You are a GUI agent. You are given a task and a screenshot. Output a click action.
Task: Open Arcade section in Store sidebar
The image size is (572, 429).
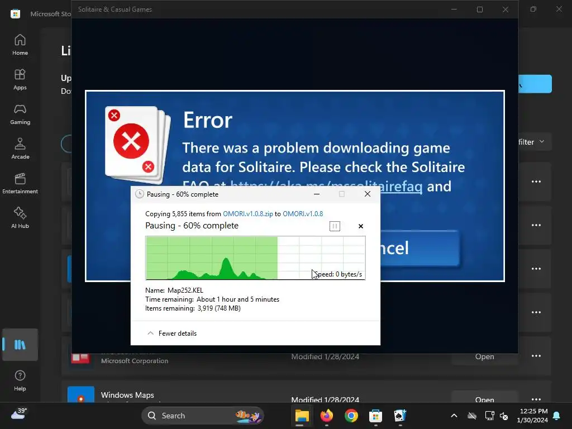20,149
